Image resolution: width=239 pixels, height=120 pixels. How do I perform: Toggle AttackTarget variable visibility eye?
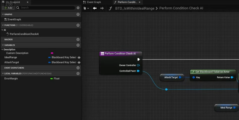point(79,62)
